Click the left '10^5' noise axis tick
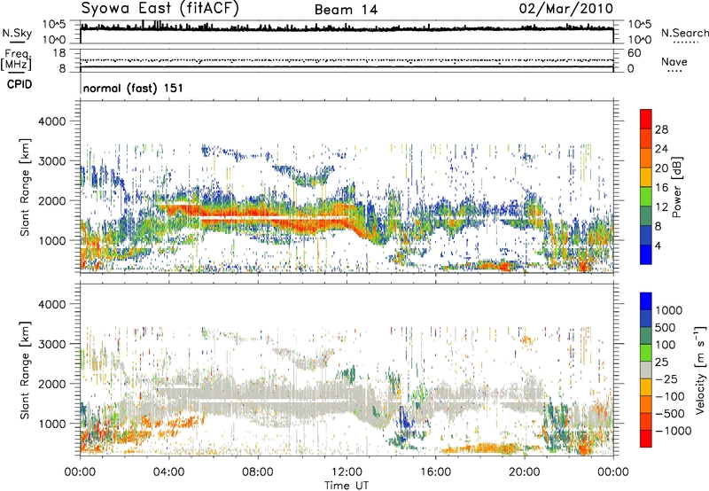Screen dimensions: 709x491 pos(54,24)
